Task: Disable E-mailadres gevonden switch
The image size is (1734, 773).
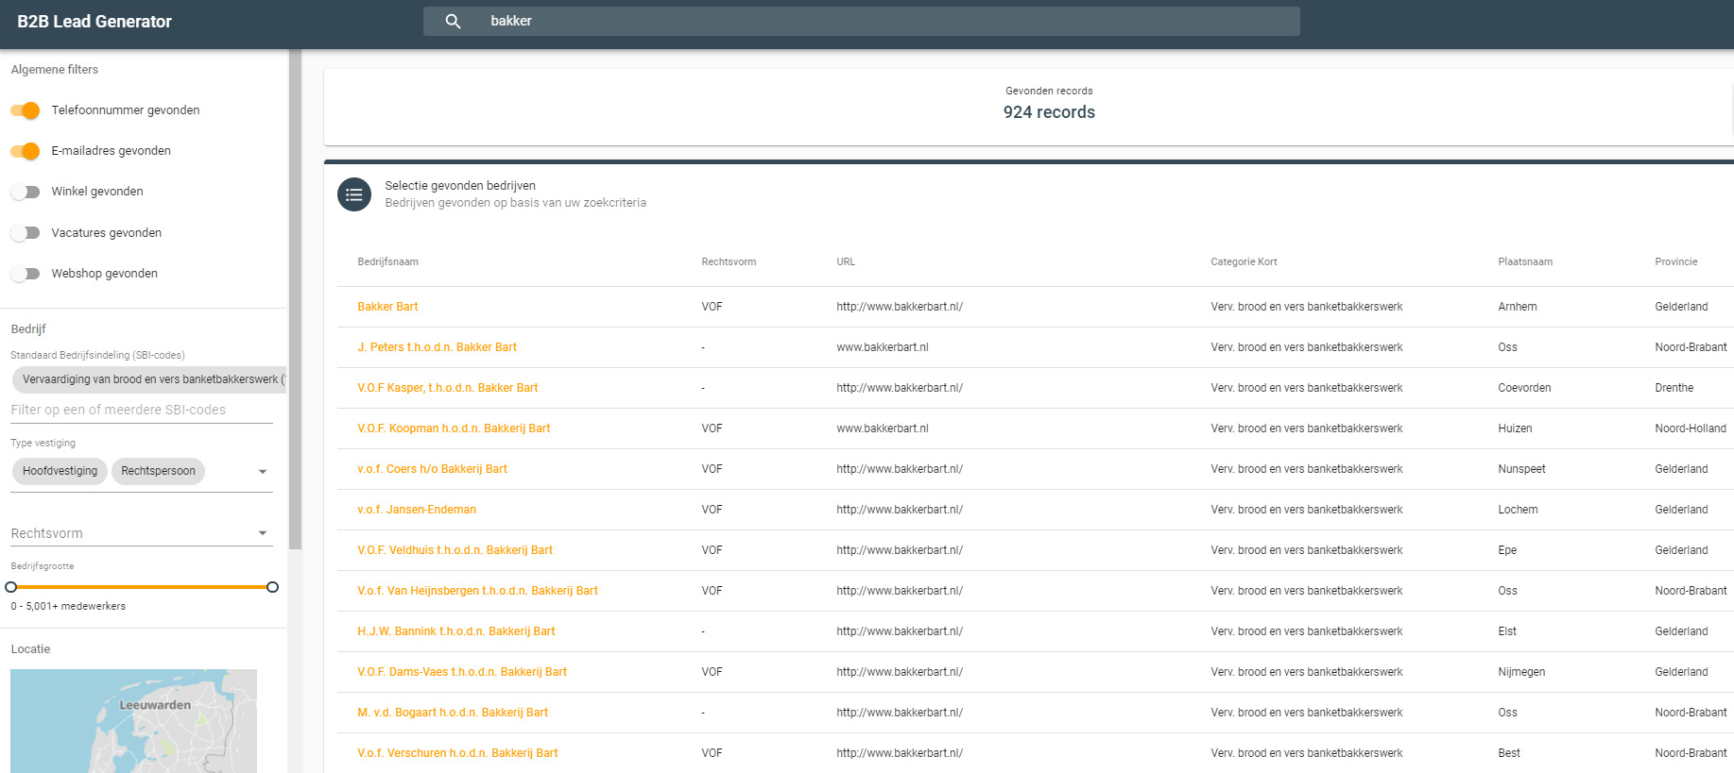Action: (x=26, y=151)
